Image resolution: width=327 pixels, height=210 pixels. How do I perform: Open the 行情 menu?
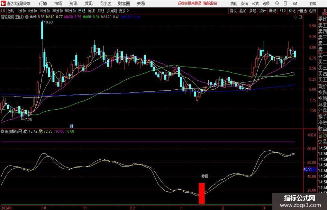(x=43, y=3)
